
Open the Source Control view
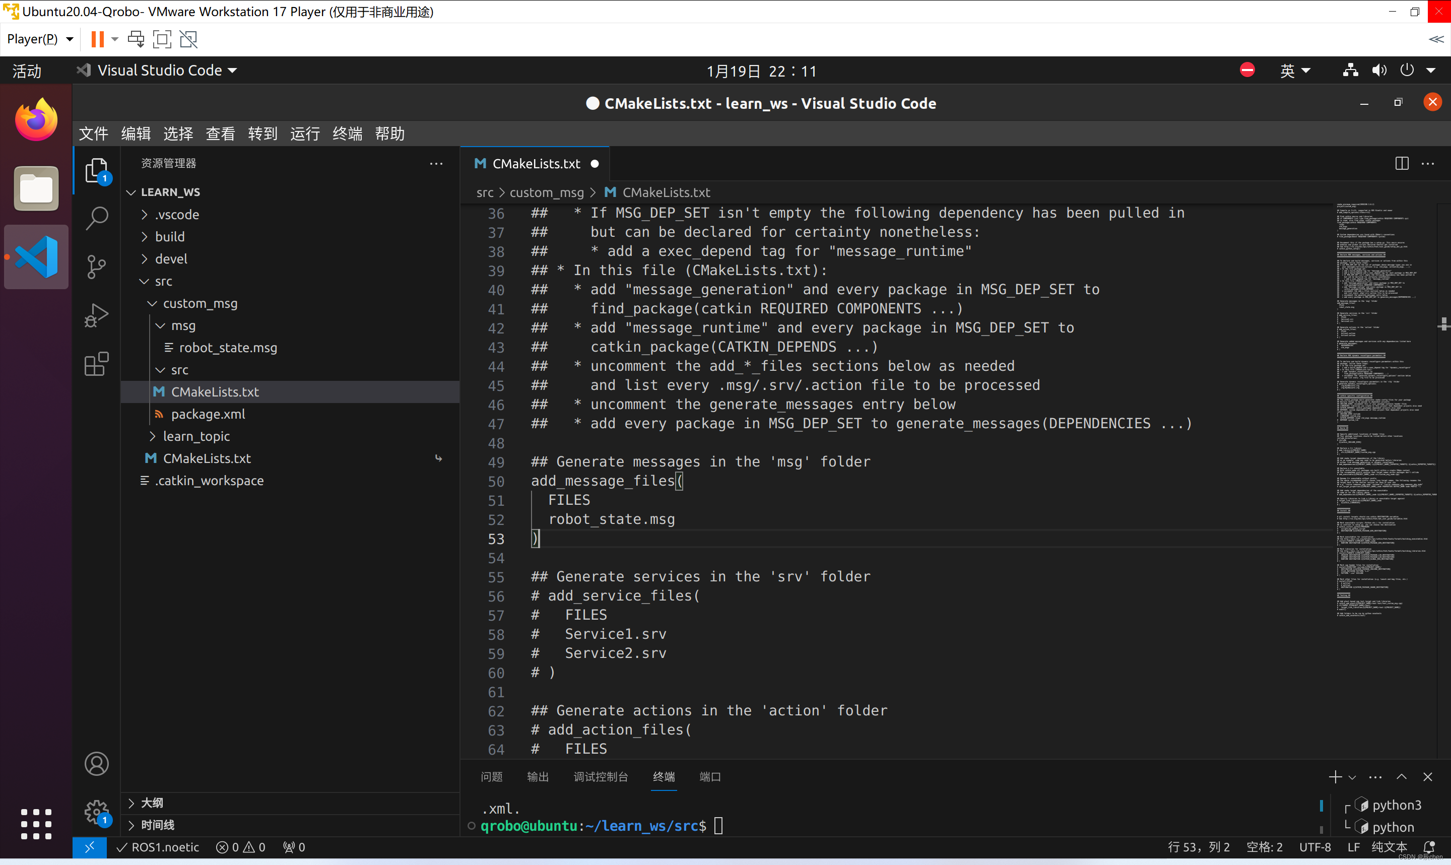(x=97, y=267)
